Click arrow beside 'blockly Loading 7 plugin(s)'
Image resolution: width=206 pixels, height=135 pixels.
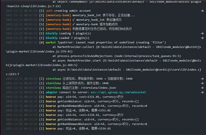[x=202, y=33]
